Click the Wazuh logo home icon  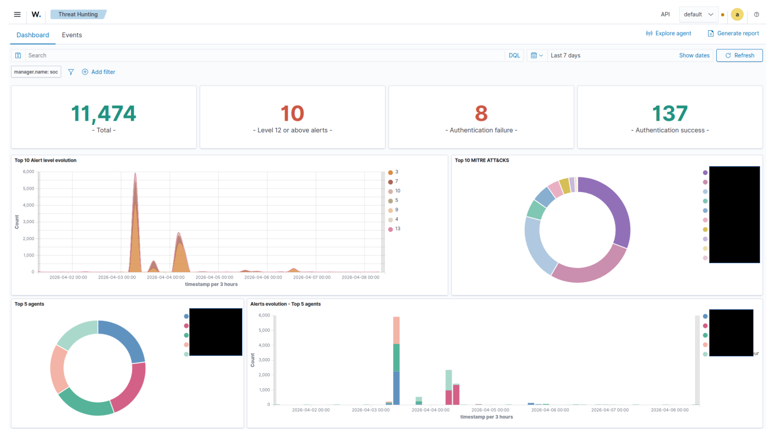tap(36, 14)
